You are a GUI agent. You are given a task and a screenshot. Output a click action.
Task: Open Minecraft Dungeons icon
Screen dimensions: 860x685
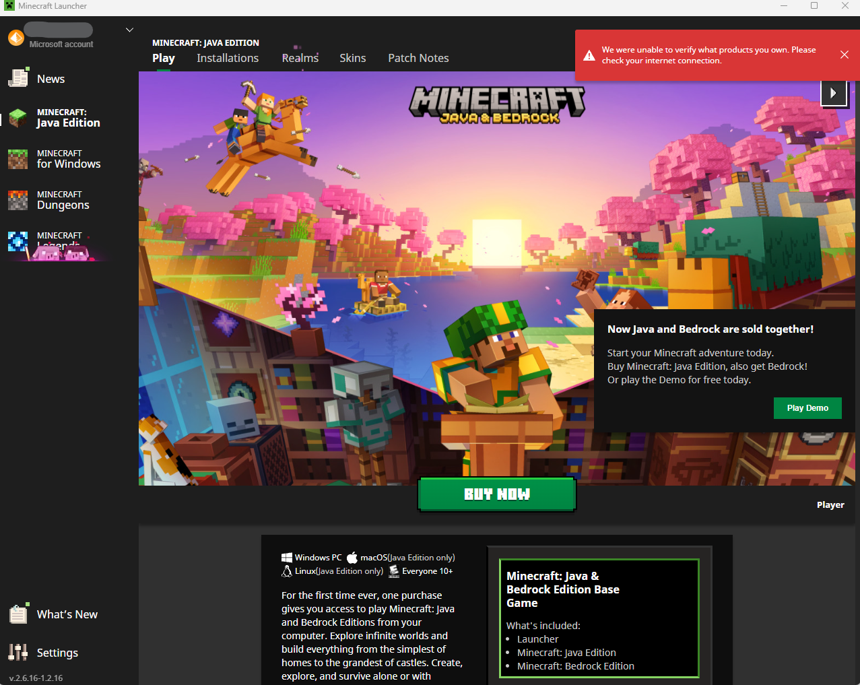[x=18, y=201]
